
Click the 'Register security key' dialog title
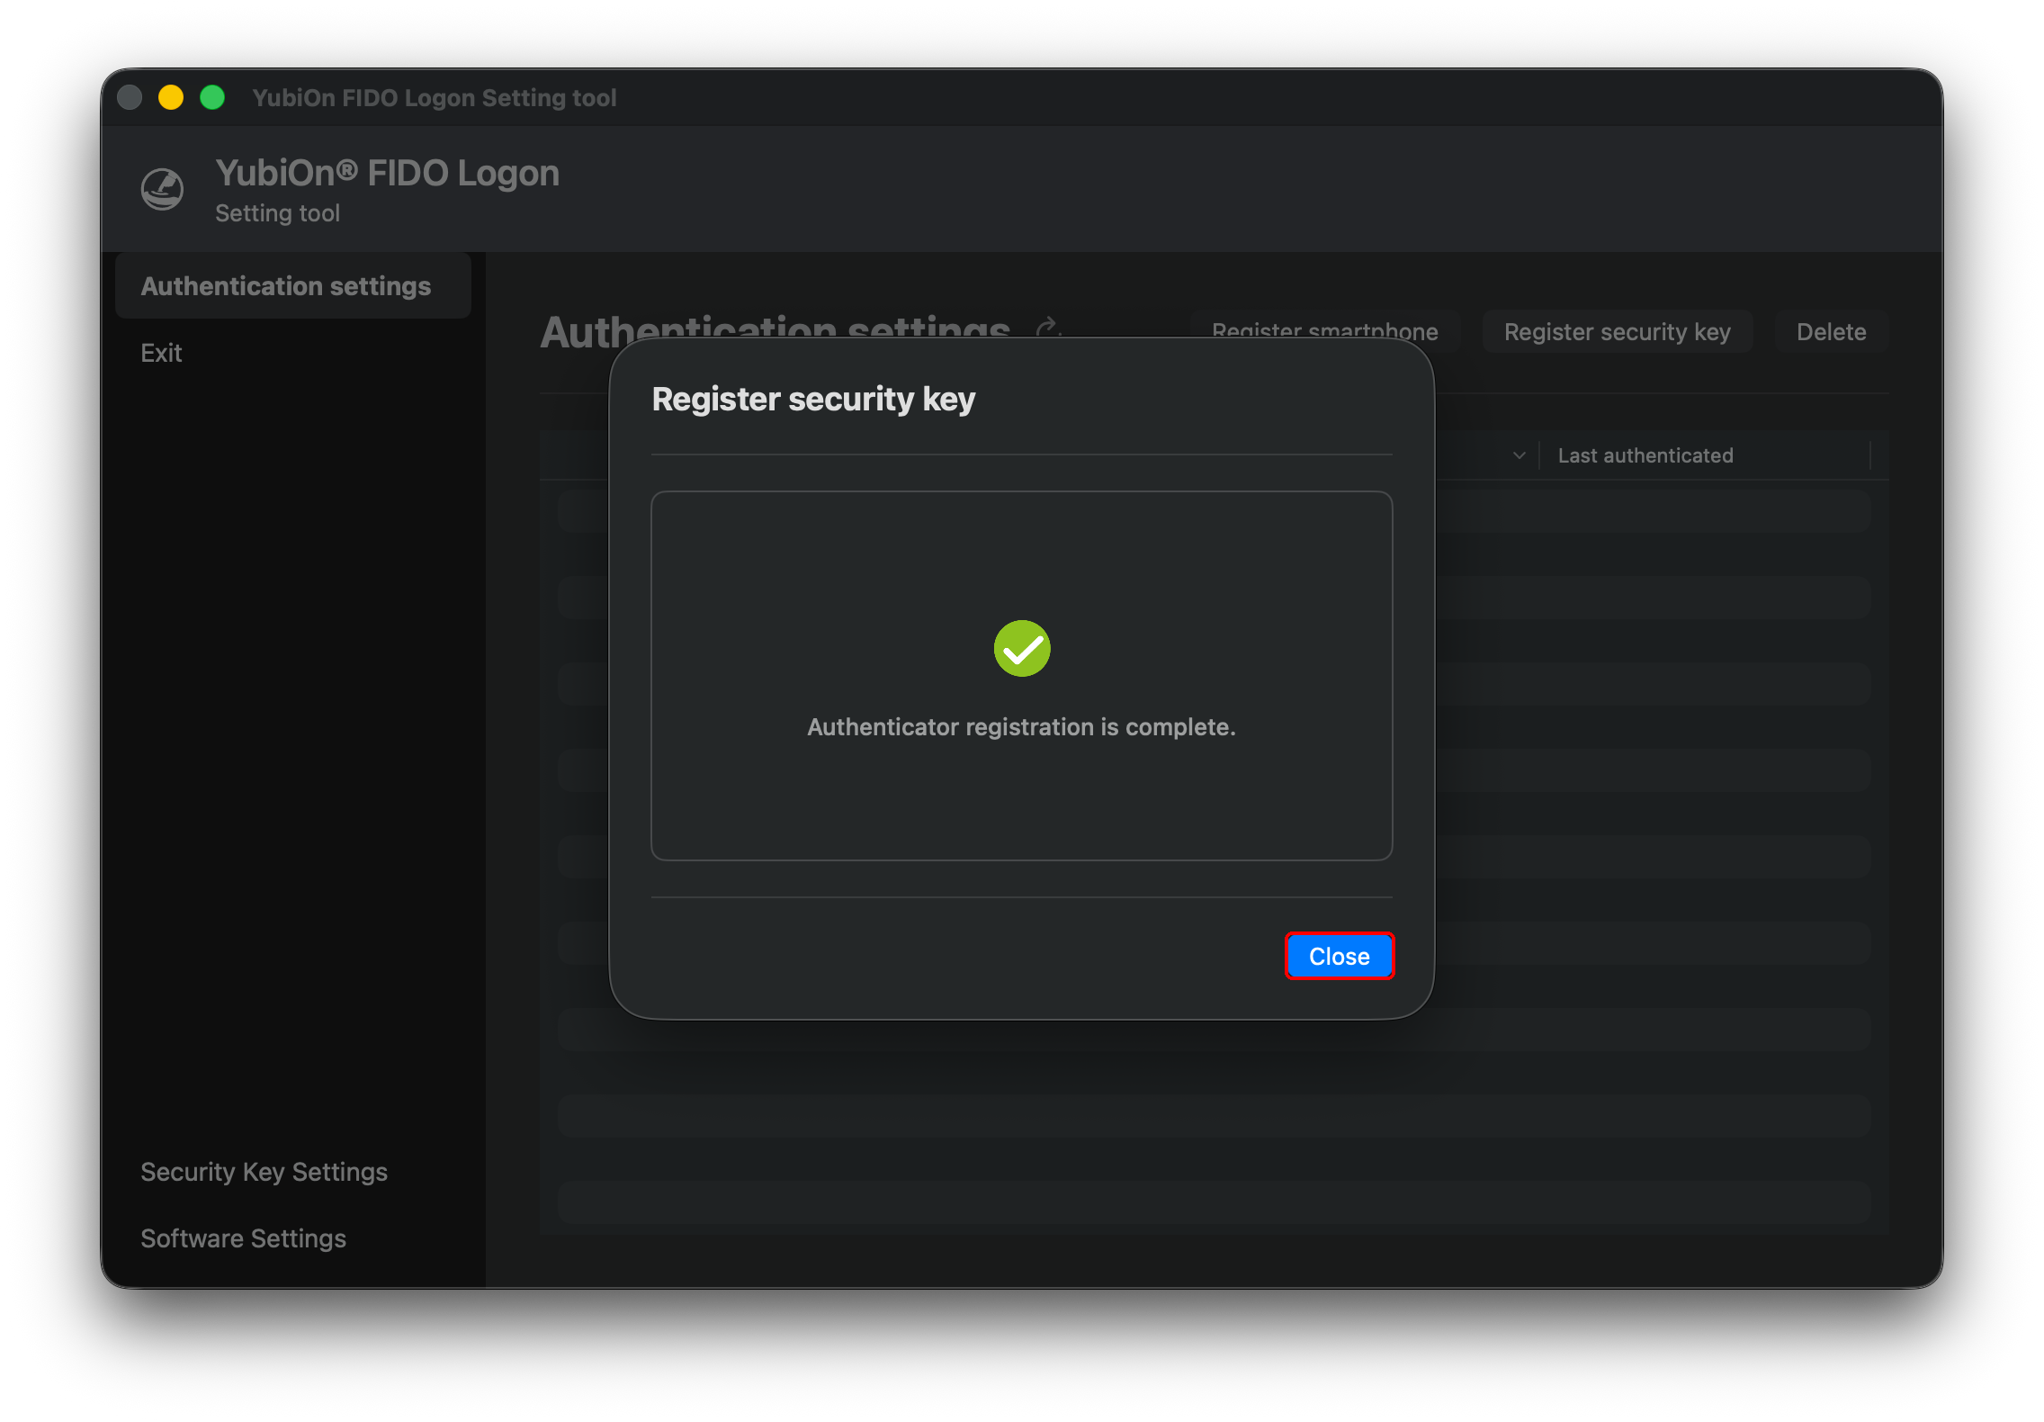pos(813,399)
